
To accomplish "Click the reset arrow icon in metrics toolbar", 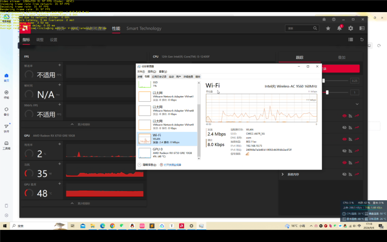I will click(x=362, y=39).
